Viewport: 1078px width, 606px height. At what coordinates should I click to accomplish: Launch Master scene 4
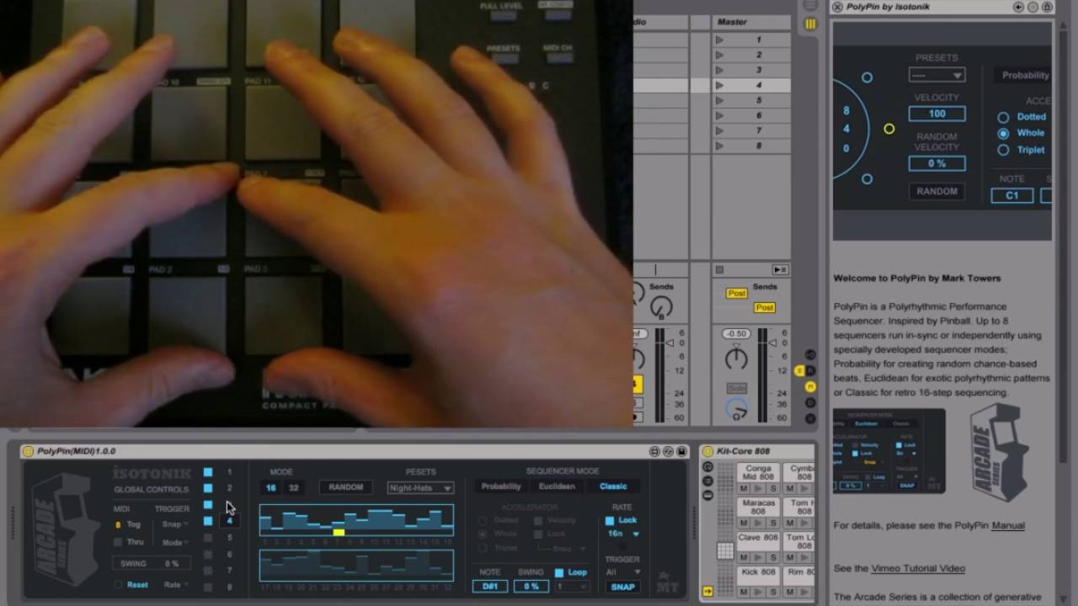pyautogui.click(x=719, y=85)
